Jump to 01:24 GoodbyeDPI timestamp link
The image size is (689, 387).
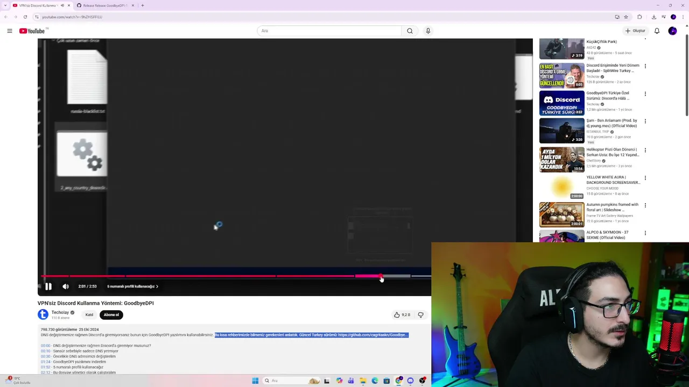pyautogui.click(x=45, y=362)
